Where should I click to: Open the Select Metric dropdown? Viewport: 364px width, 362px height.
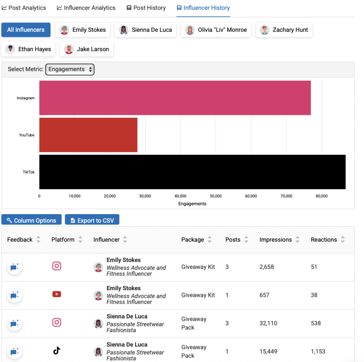coord(70,69)
